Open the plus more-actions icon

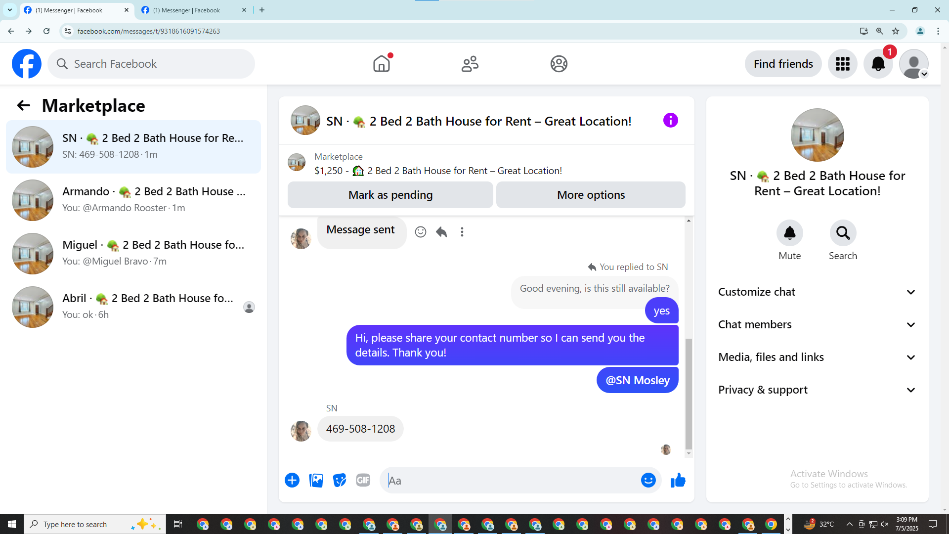(292, 480)
